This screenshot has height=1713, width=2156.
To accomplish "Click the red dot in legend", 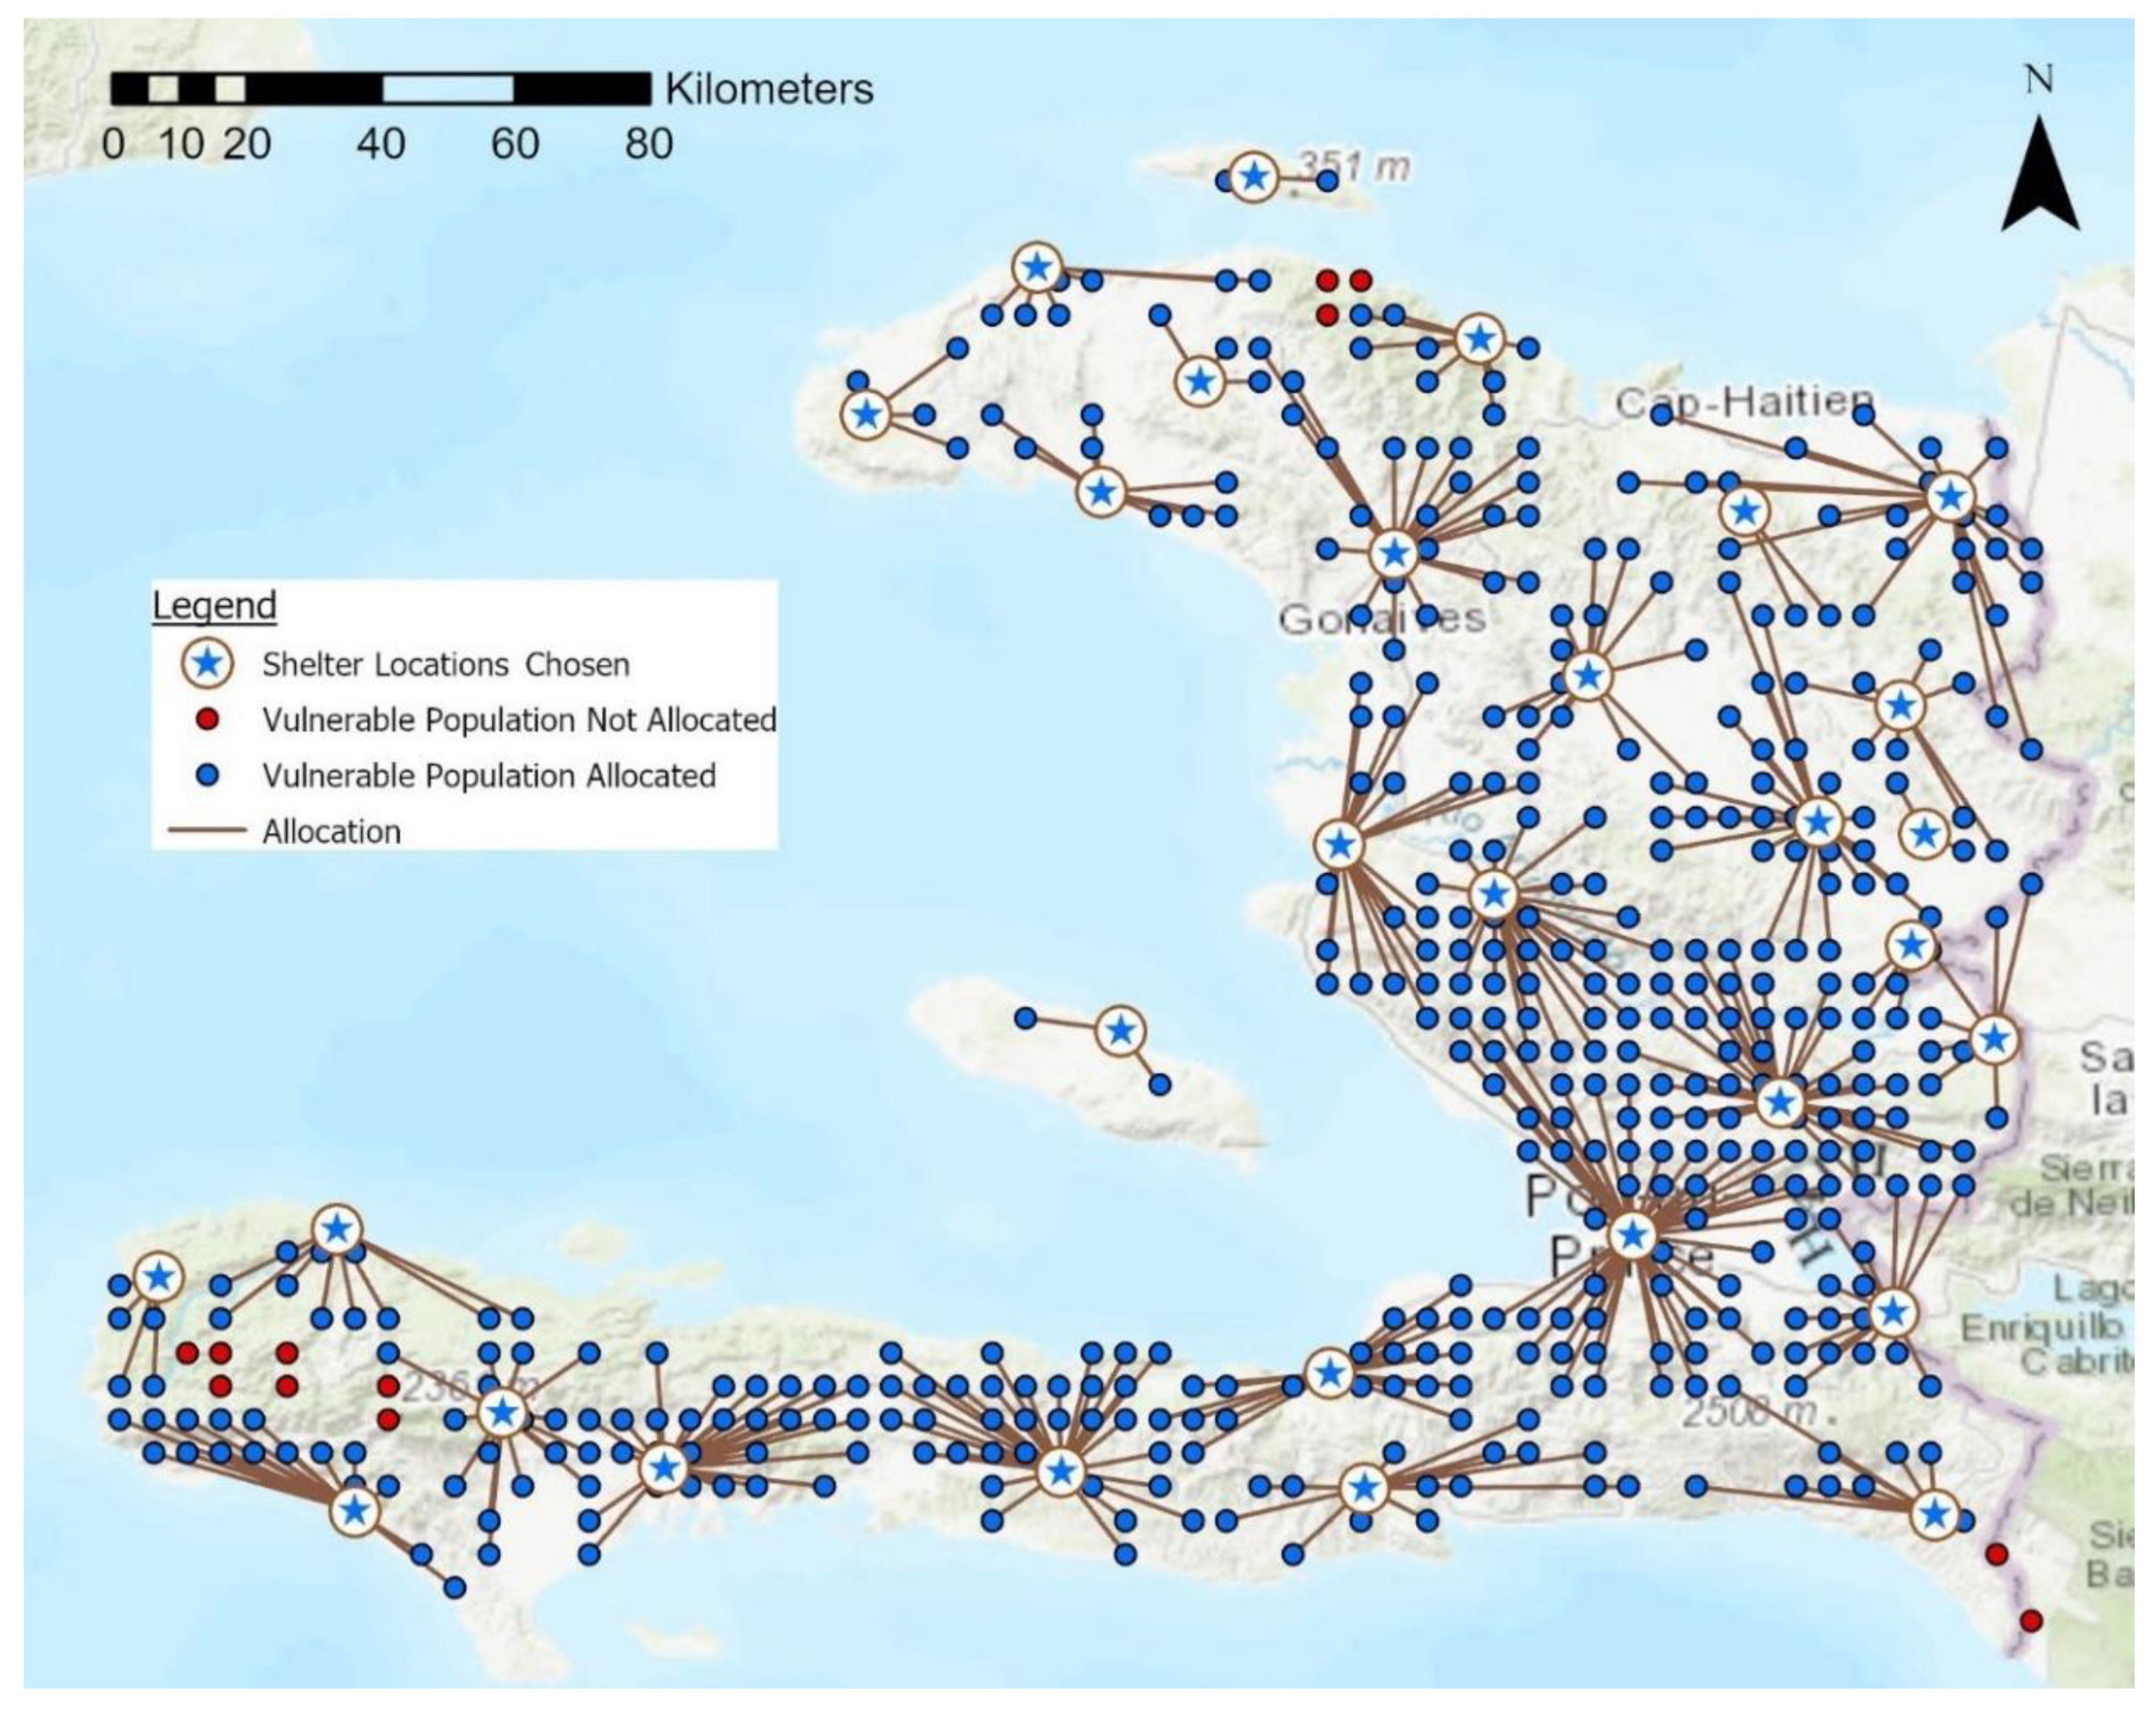I will (x=208, y=719).
